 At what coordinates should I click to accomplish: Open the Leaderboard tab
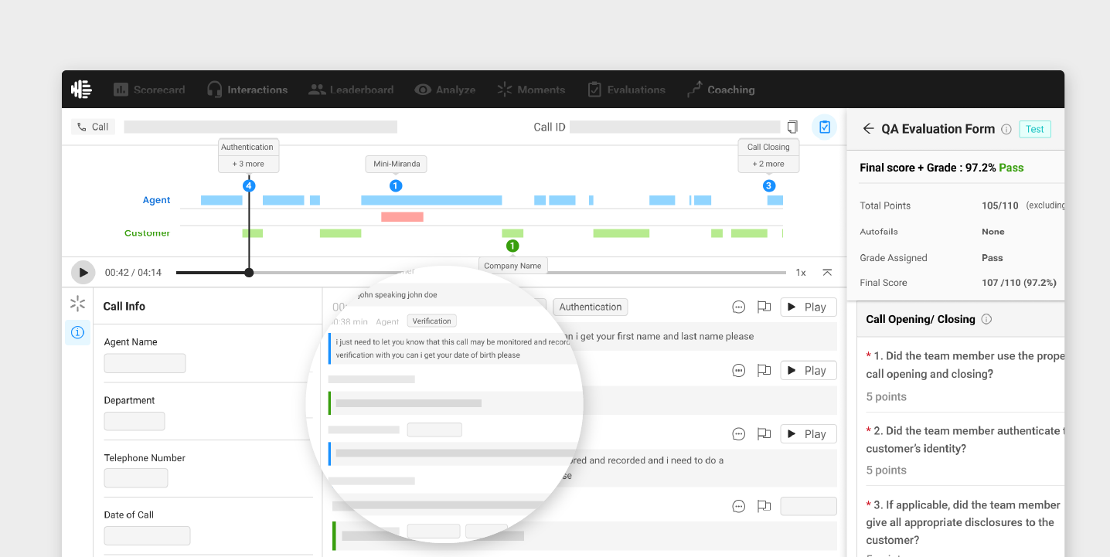coord(351,90)
